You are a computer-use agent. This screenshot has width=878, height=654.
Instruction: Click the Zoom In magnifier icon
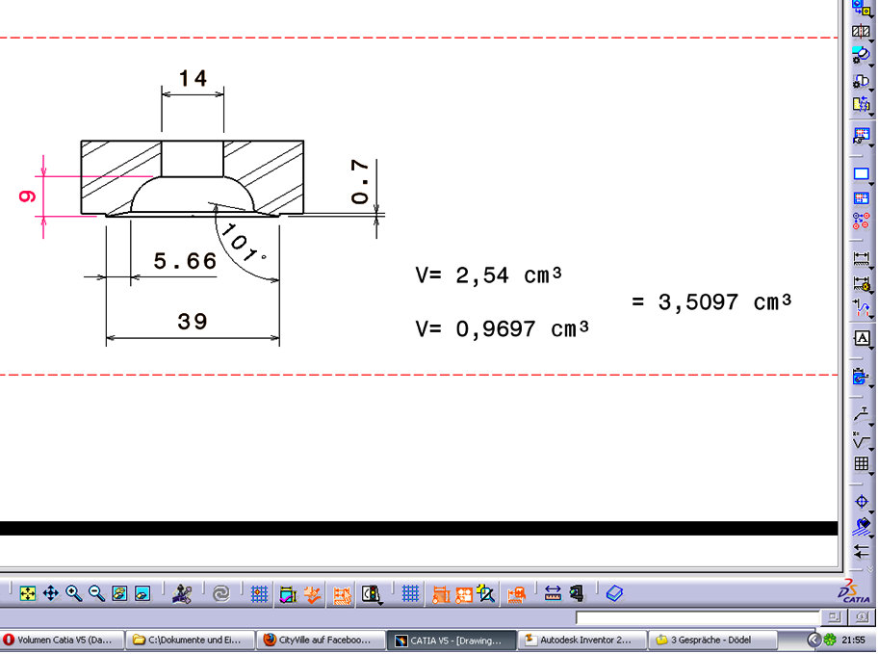click(x=74, y=594)
